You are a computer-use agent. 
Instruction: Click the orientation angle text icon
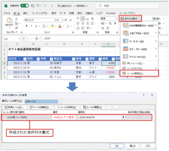coord(88,28)
